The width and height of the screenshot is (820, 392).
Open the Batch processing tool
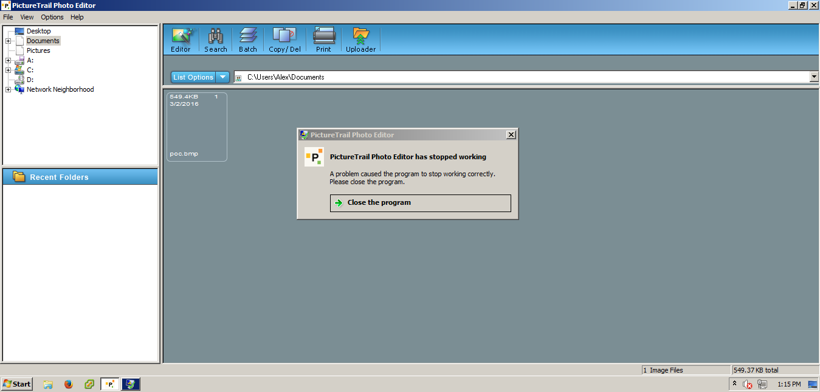[x=248, y=40]
